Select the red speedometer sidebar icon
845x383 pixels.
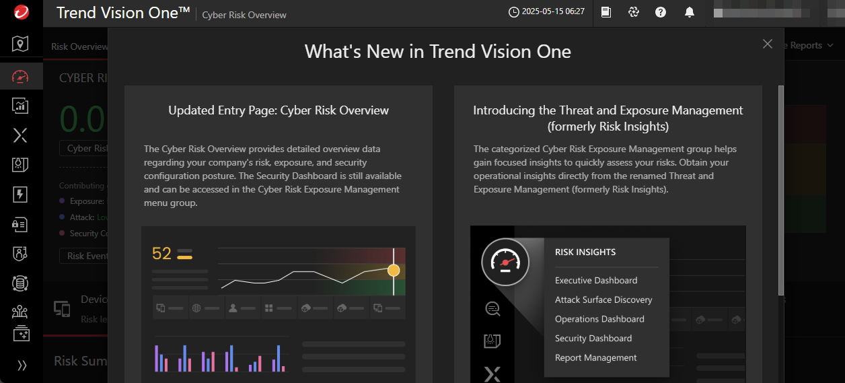(20, 76)
